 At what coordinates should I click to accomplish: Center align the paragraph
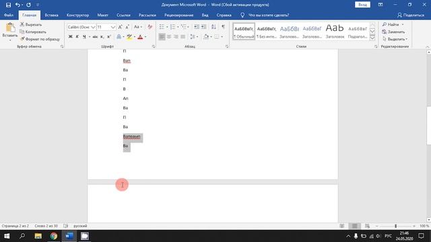point(169,36)
